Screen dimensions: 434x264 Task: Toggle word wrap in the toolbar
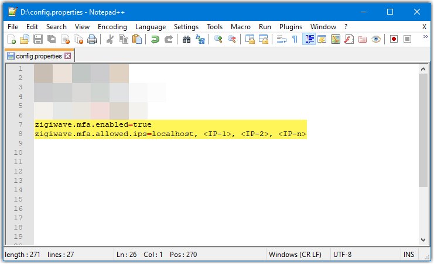[281, 39]
